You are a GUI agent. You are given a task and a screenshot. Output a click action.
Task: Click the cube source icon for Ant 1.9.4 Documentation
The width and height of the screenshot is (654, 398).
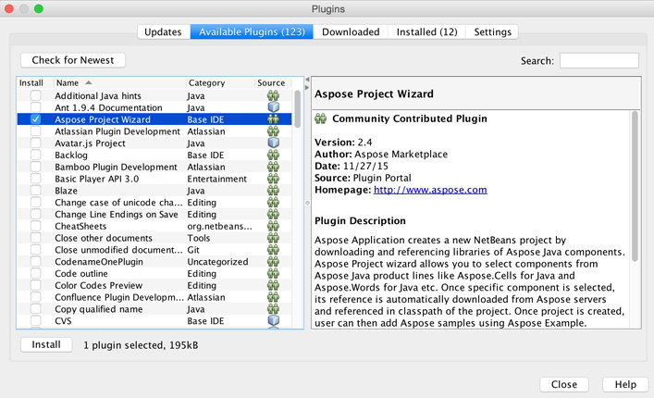[x=273, y=107]
